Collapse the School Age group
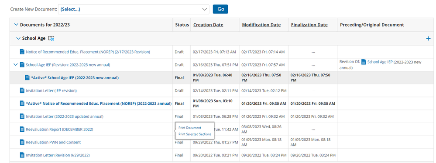Viewport: 436px width, 163px height. tap(18, 38)
